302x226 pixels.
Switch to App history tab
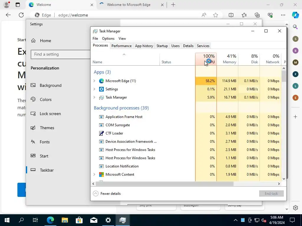point(144,46)
